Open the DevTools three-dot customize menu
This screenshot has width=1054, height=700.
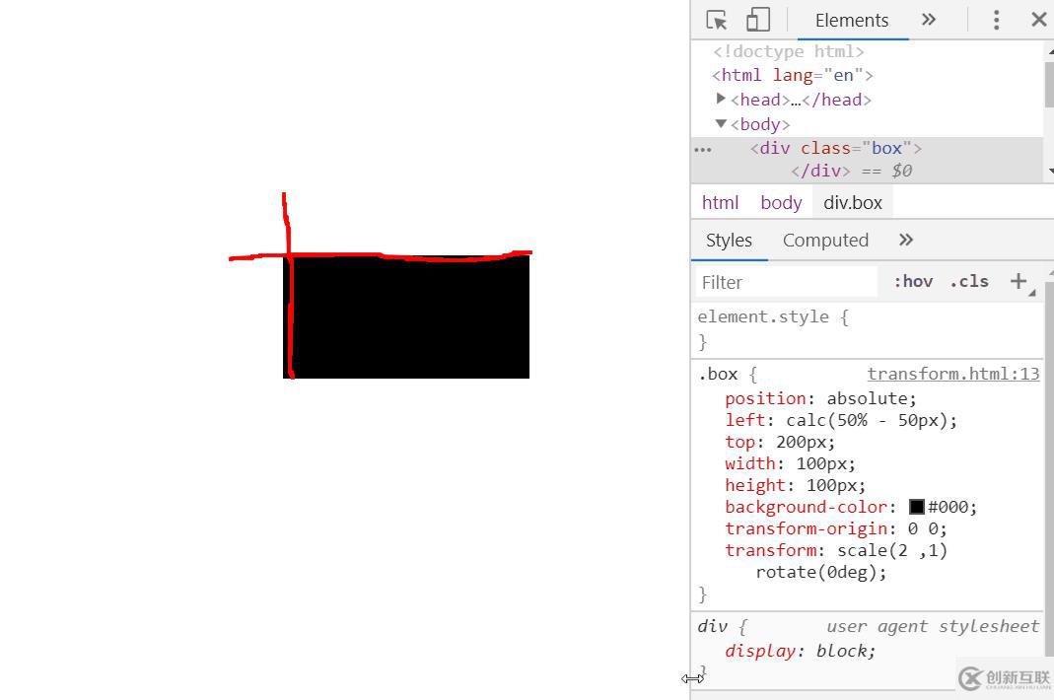[x=996, y=19]
